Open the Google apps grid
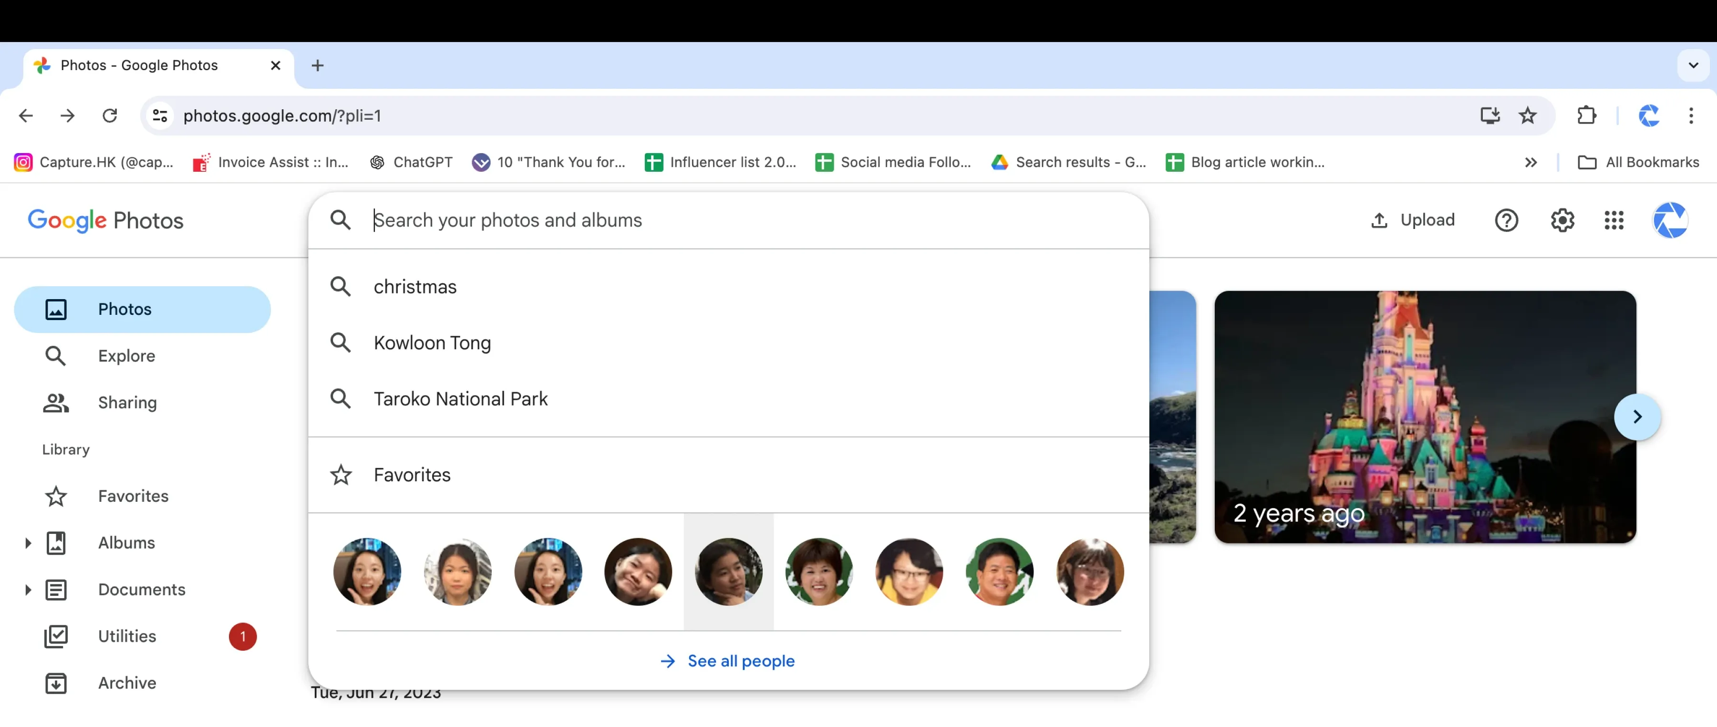The width and height of the screenshot is (1717, 727). pyautogui.click(x=1614, y=220)
